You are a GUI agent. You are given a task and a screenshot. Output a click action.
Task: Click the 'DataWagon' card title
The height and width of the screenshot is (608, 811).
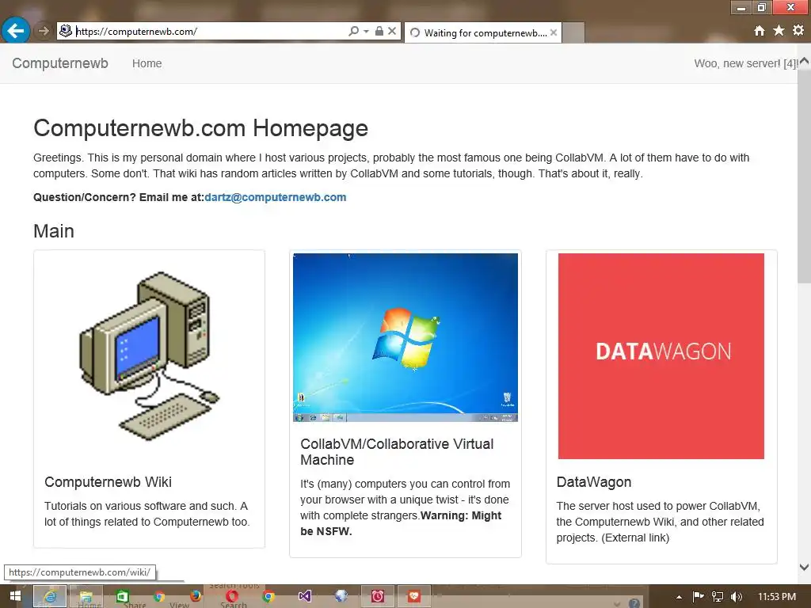coord(594,482)
